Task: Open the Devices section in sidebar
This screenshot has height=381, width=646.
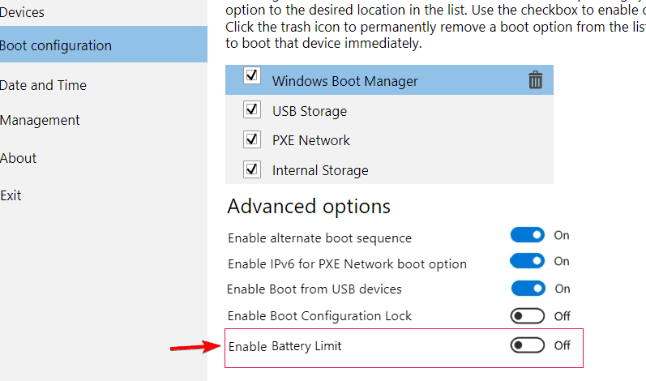Action: tap(23, 12)
